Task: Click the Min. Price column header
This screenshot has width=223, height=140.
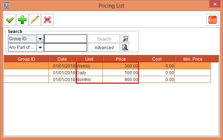Action: point(192,59)
